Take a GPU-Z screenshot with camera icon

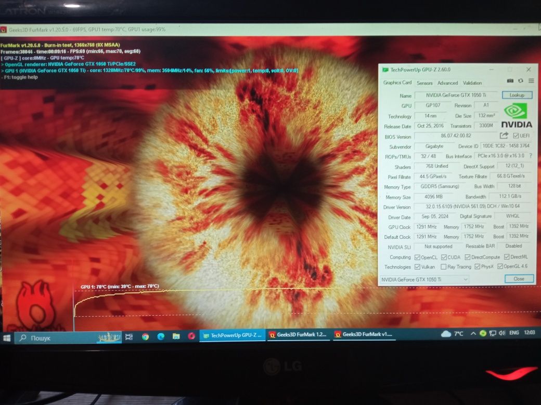[510, 80]
